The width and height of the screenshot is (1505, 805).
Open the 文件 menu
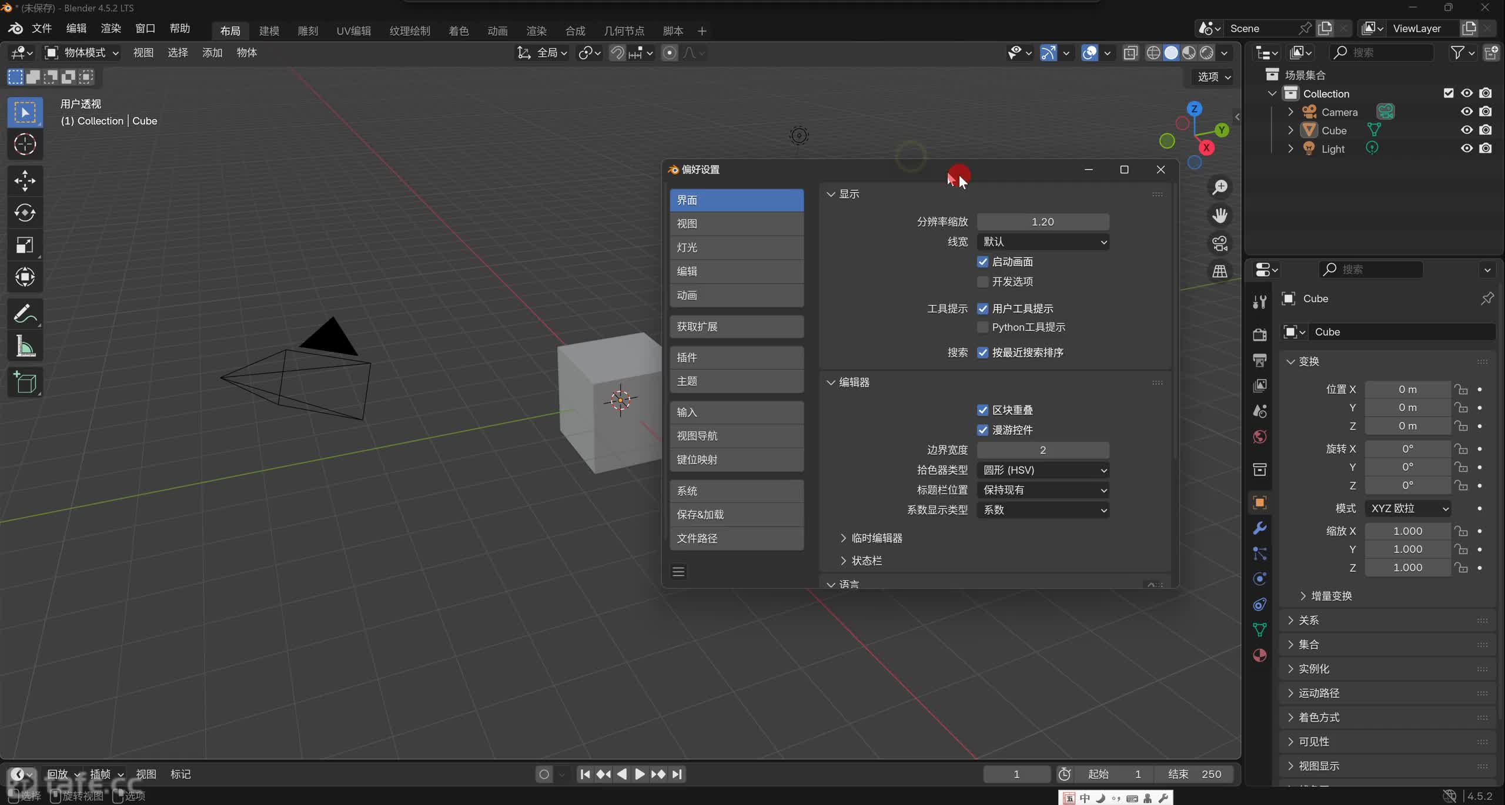click(x=41, y=28)
